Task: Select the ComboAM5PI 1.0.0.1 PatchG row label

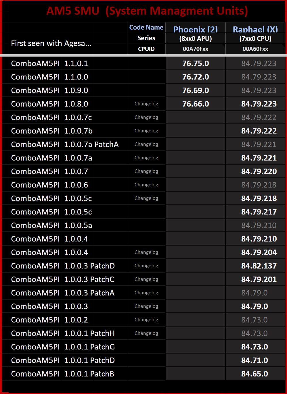Action: point(63,347)
